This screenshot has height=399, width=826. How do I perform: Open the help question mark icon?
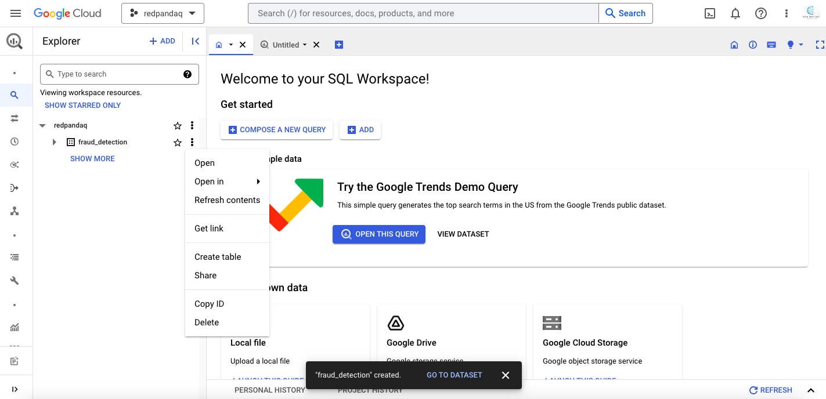[x=761, y=13]
